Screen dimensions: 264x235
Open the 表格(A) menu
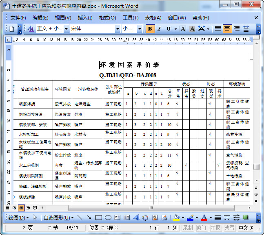[x=153, y=18]
